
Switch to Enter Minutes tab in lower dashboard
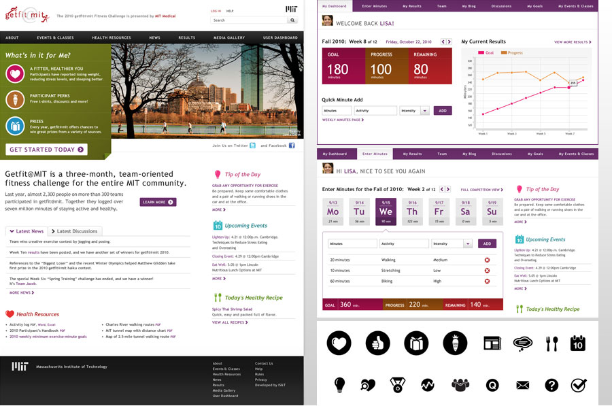coord(375,154)
